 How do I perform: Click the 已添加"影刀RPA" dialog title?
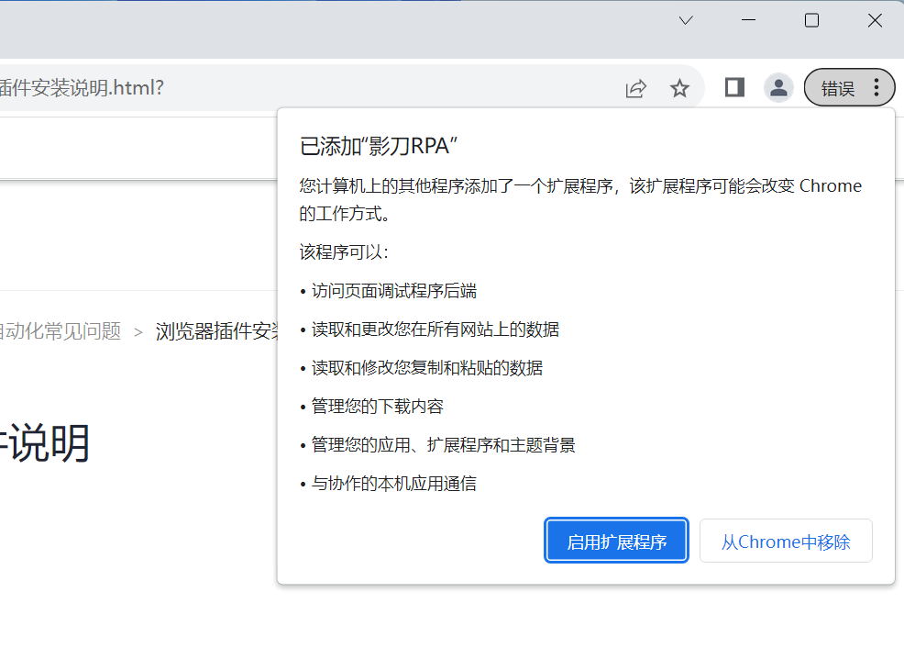click(x=379, y=146)
